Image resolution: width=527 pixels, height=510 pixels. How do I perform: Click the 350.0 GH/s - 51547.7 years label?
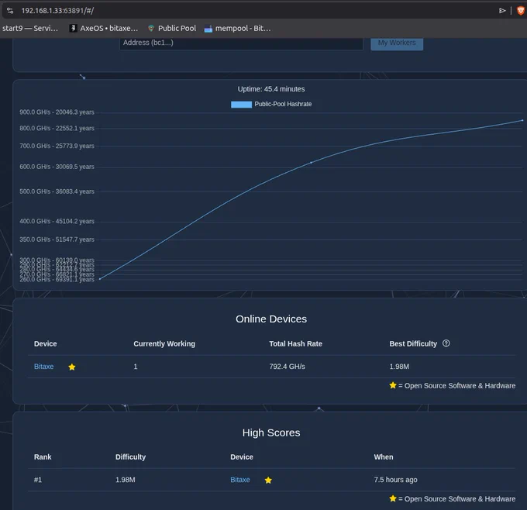[57, 239]
